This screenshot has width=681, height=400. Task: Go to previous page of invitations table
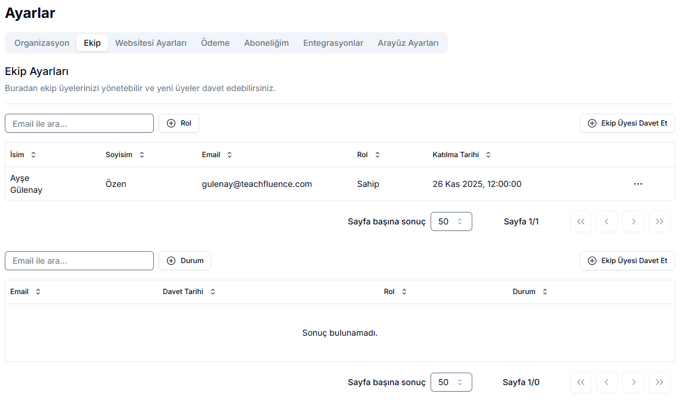click(x=606, y=382)
